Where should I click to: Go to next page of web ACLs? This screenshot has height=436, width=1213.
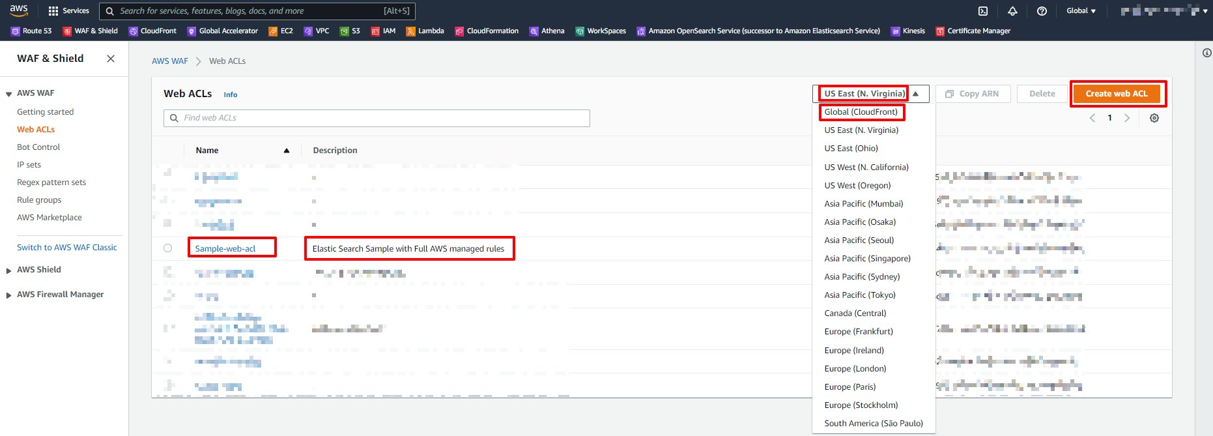point(1126,118)
